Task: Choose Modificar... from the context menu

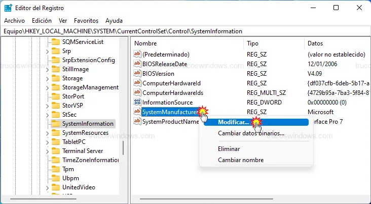Action: (233, 122)
